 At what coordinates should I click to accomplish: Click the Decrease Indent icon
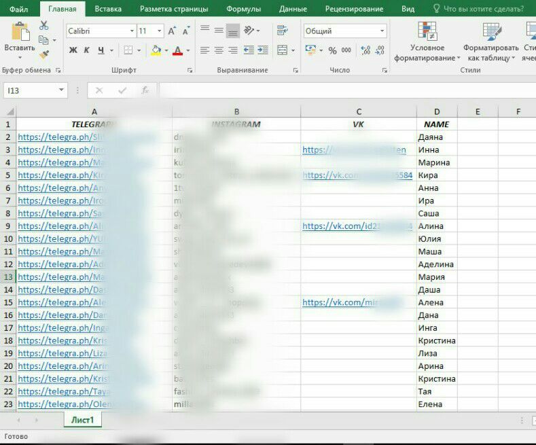click(x=249, y=50)
